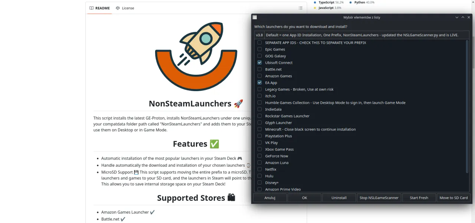
Task: Check the GOG Galaxy launcher
Action: 259,56
